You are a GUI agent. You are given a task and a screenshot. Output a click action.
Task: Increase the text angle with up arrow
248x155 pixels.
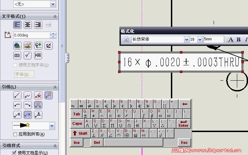tap(53, 33)
